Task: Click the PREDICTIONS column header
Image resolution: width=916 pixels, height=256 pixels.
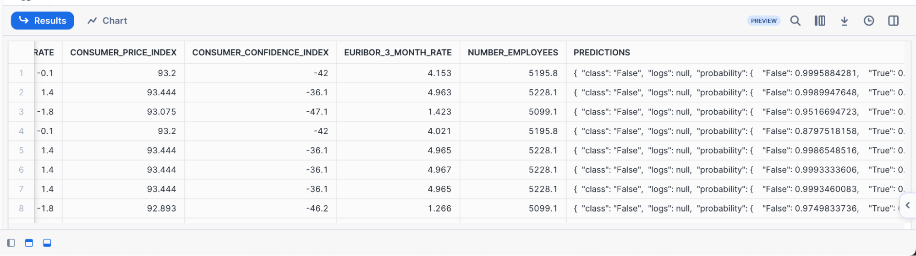Action: coord(602,52)
